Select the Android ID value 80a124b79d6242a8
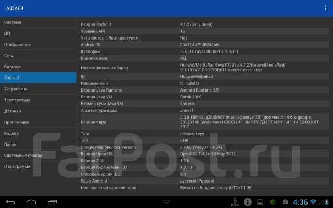Screen dimensions: 333x208 pos(199,45)
